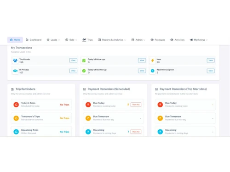Click View All for Upcoming scheduled payments
230x172 pixels.
coord(136,132)
